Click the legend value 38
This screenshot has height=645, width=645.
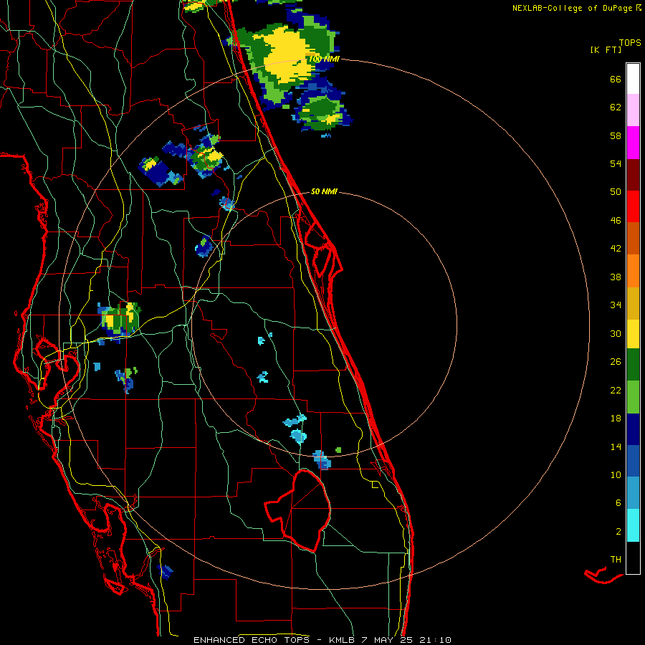click(x=616, y=277)
